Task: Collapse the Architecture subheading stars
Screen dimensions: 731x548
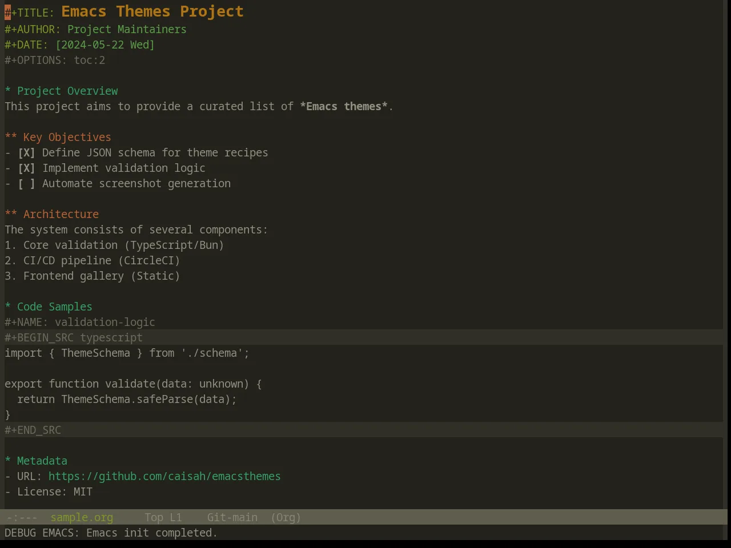Action: (x=11, y=215)
